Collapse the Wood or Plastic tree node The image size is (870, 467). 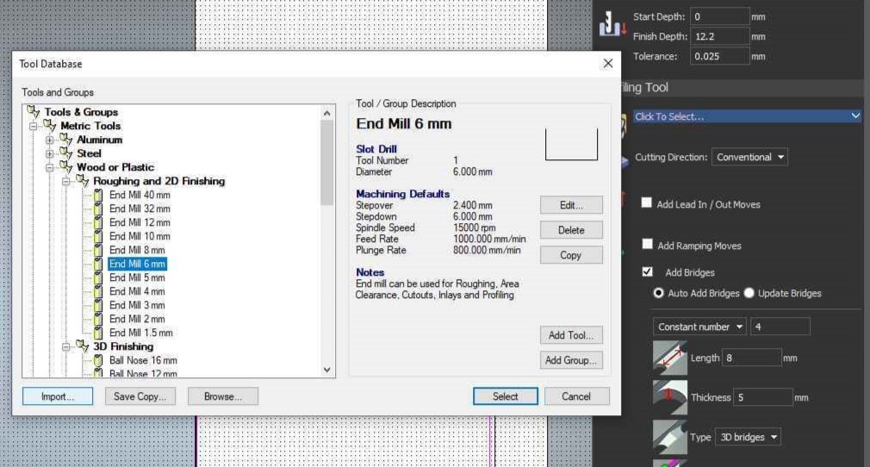tap(49, 167)
